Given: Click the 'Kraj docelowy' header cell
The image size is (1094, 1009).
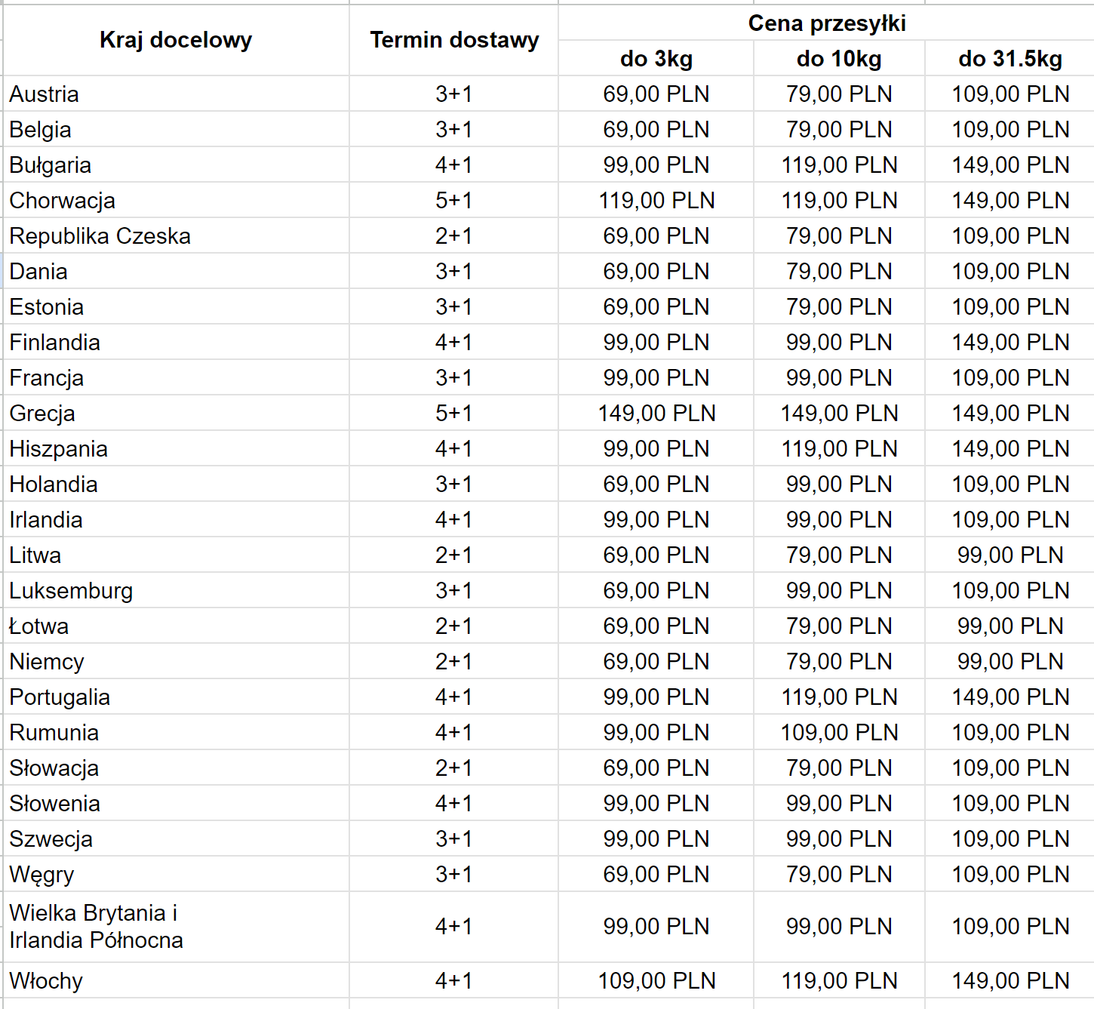Looking at the screenshot, I should tap(176, 40).
